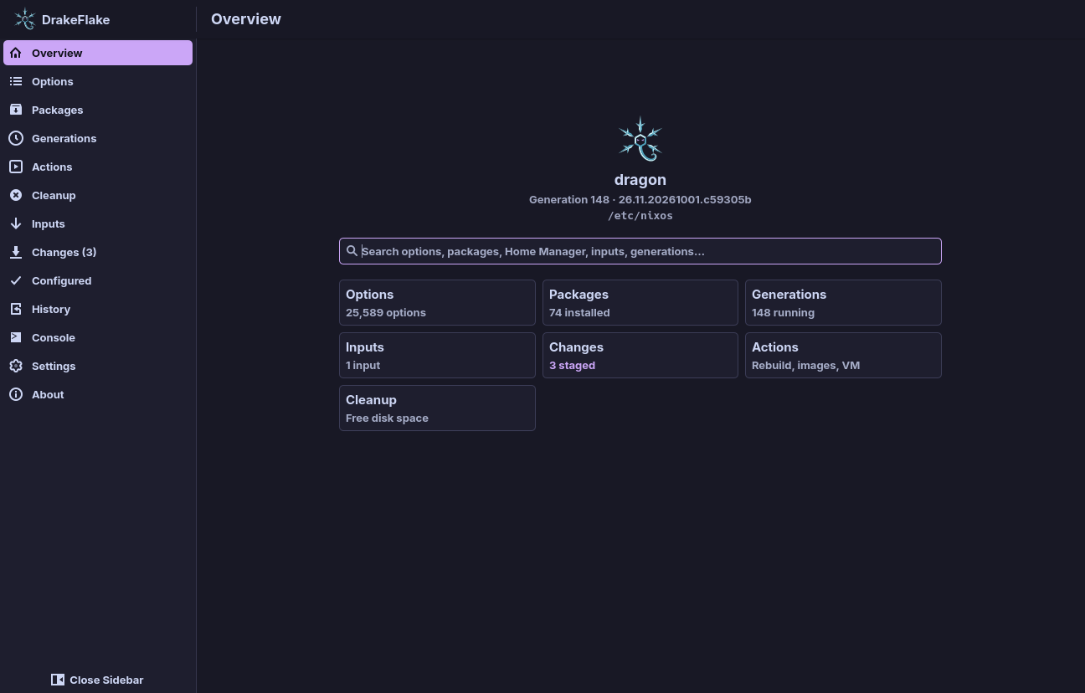1085x693 pixels.
Task: Open the Packages card with 74 installed
Action: [x=640, y=302]
